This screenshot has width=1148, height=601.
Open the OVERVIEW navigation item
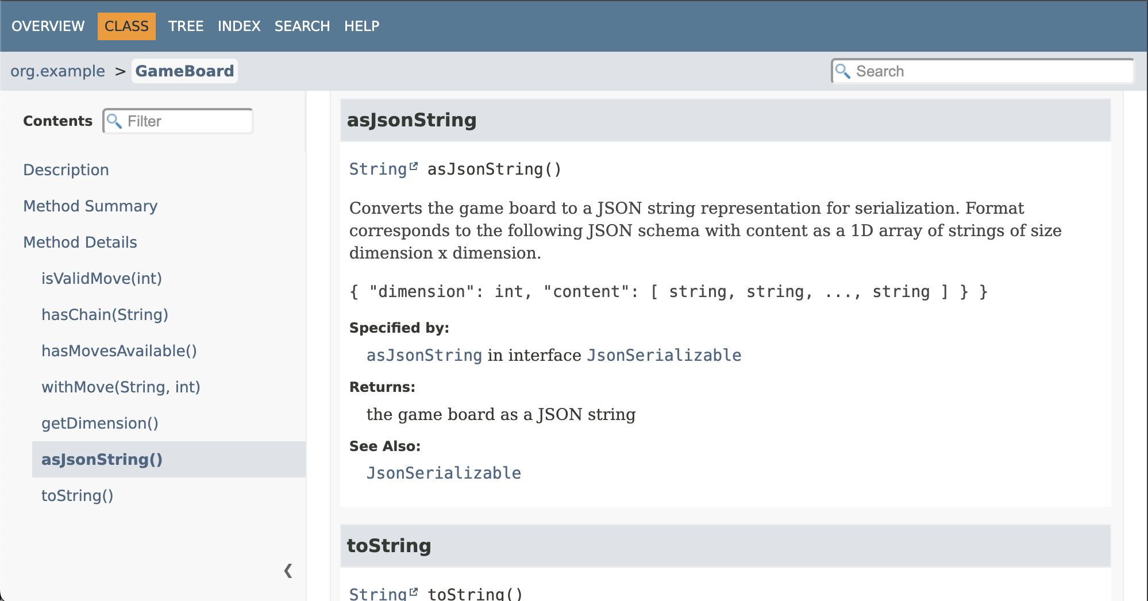pyautogui.click(x=48, y=26)
